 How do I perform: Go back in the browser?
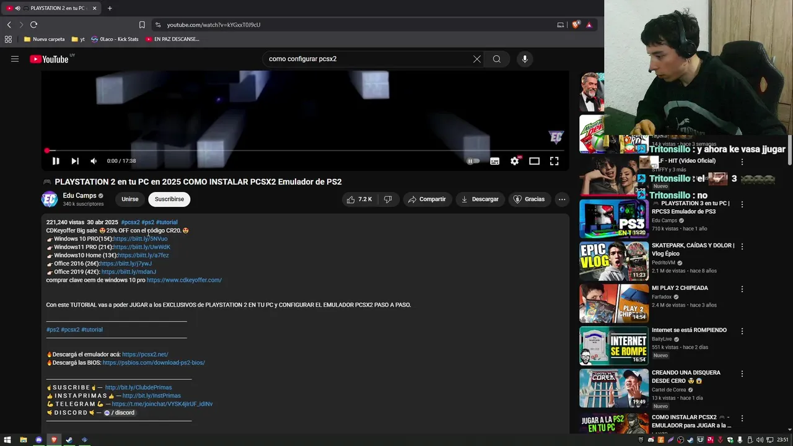click(9, 25)
